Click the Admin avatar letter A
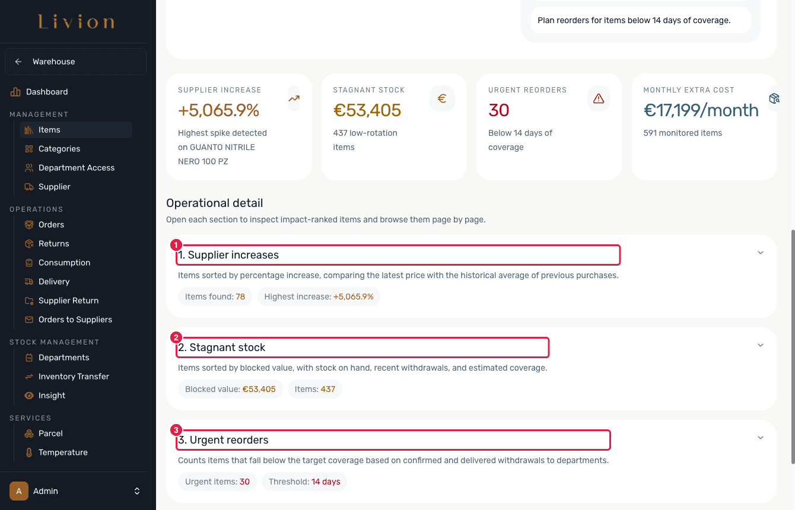Screen dimensions: 795x510 [x=19, y=491]
